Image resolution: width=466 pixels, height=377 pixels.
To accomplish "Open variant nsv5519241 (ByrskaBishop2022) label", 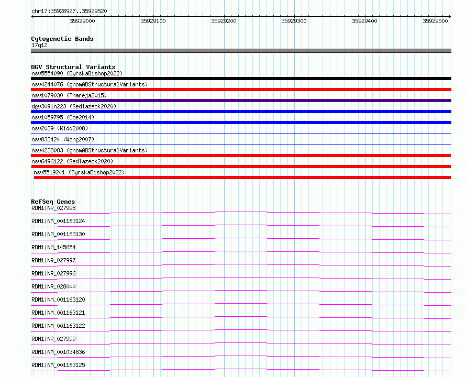I will 79,172.
